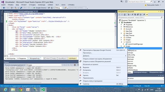Open Internet Explorer from the taskbar
Screen dimensions: 165x92
5,90
